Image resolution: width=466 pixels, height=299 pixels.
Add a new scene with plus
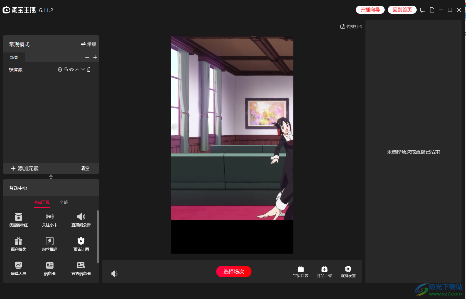tap(95, 57)
